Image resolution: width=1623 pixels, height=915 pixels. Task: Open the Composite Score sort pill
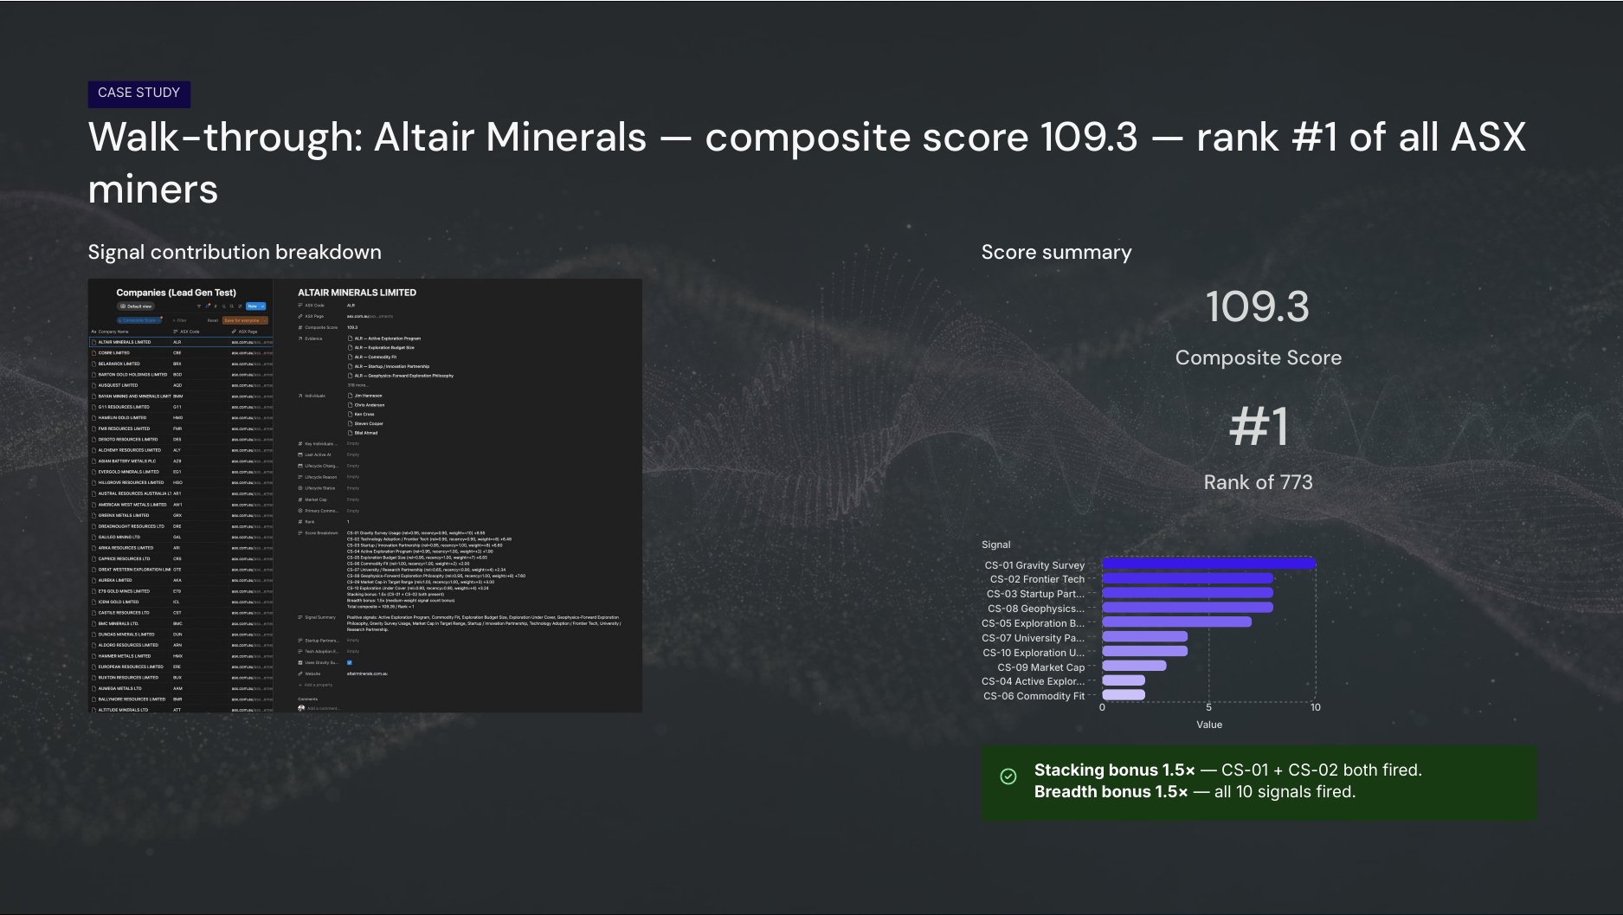[139, 320]
